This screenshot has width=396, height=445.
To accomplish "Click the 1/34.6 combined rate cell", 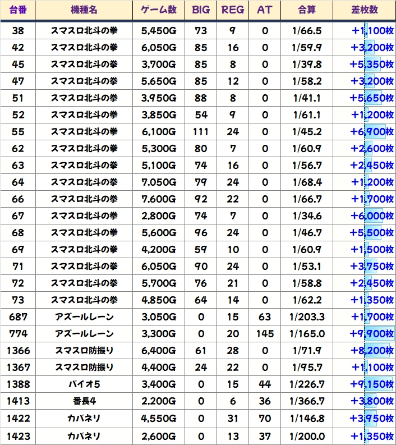I will click(307, 216).
